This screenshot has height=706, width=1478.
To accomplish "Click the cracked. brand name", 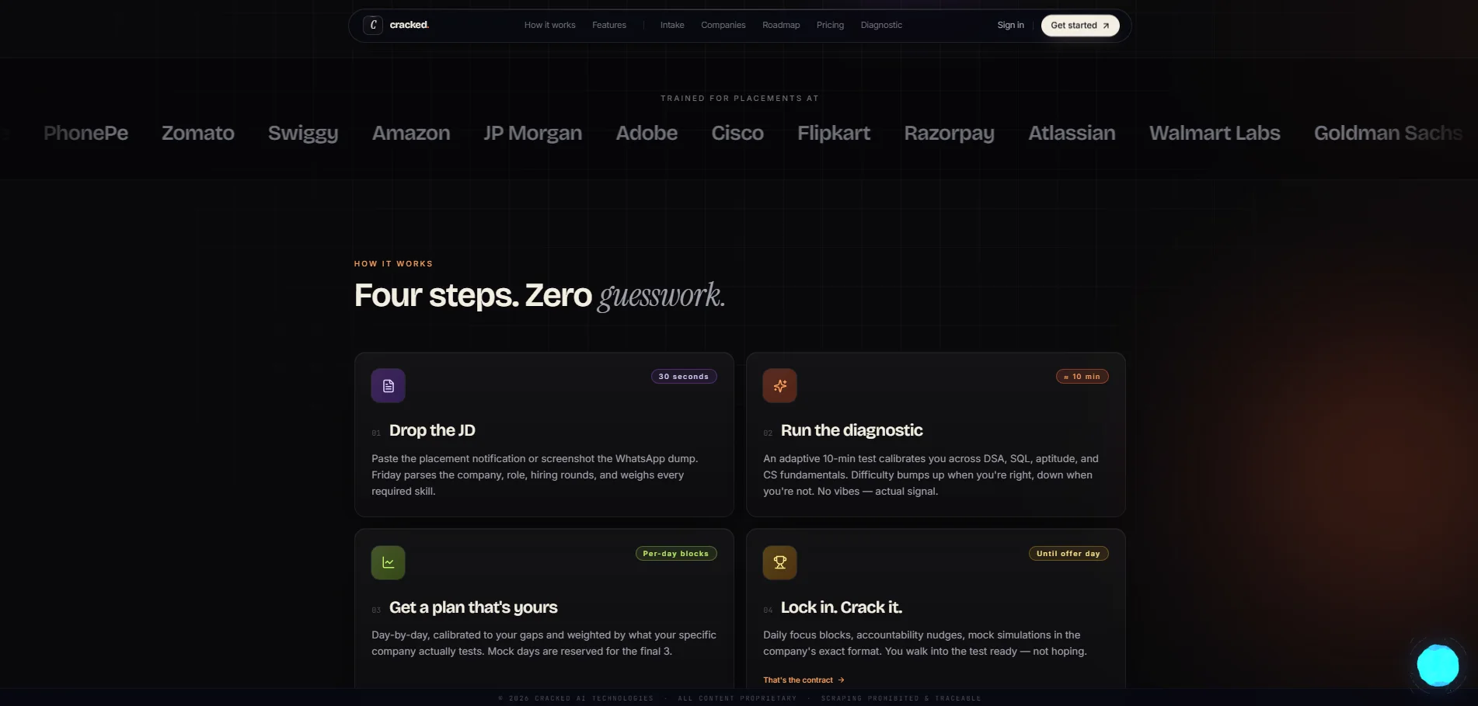I will (x=409, y=25).
